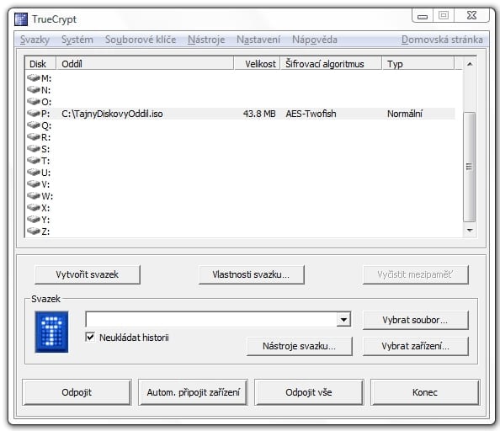Click Autom. připojit zařízení button
The height and width of the screenshot is (431, 500).
pos(193,392)
